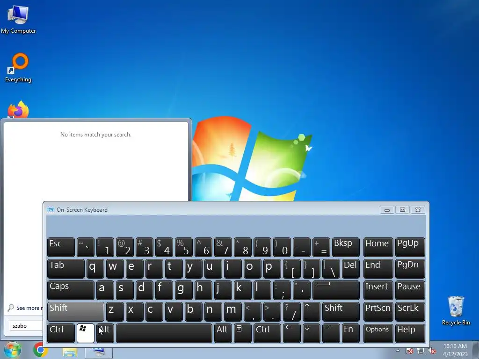Toggle the left Shift key
Screen dimensions: 479x359
(x=76, y=311)
